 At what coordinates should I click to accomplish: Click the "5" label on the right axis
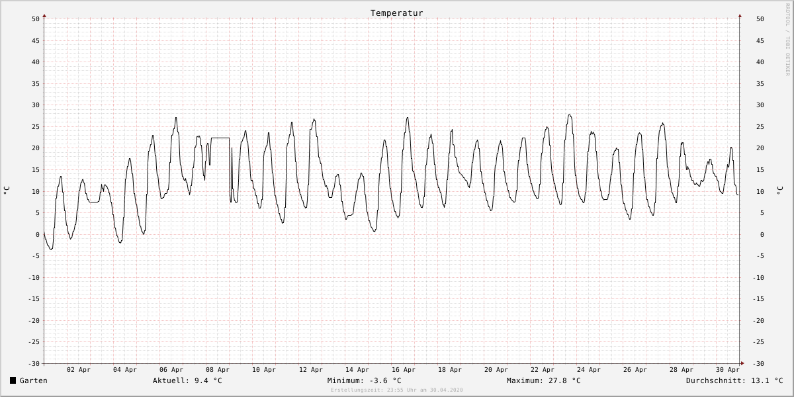tap(761, 212)
